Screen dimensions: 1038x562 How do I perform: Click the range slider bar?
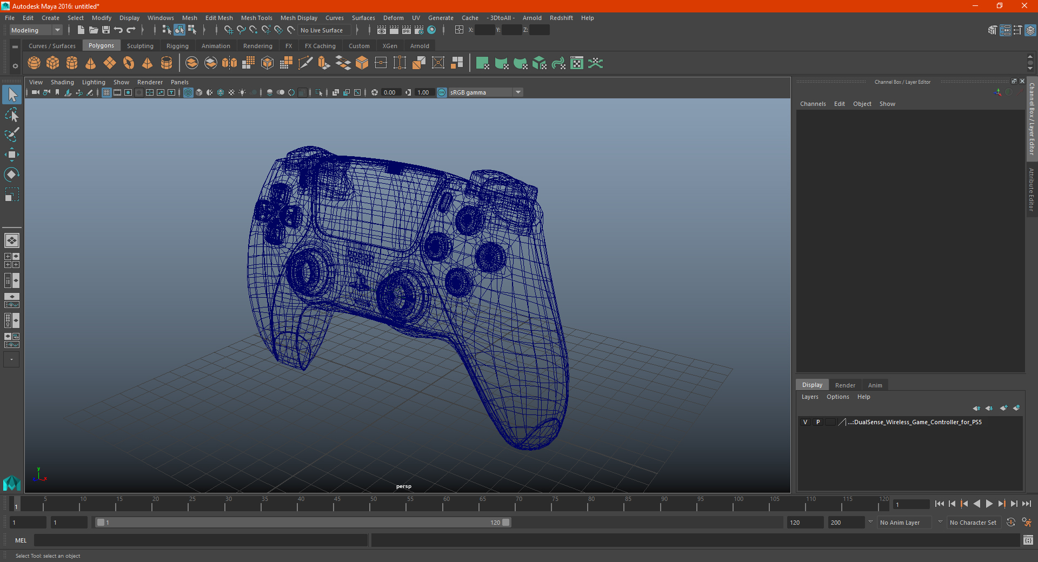tap(303, 523)
